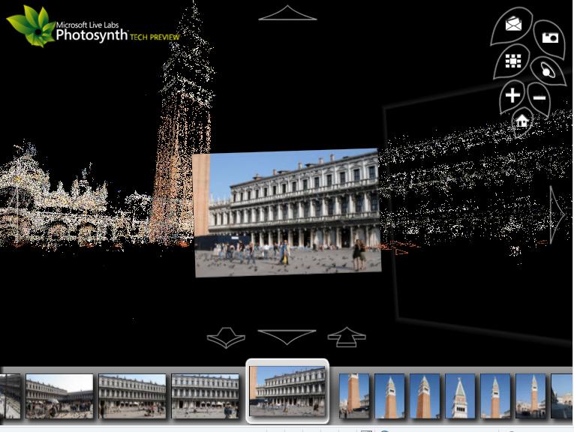Viewport: 574px width, 432px height.
Task: Step forward with the 3D up arrow
Action: (347, 337)
